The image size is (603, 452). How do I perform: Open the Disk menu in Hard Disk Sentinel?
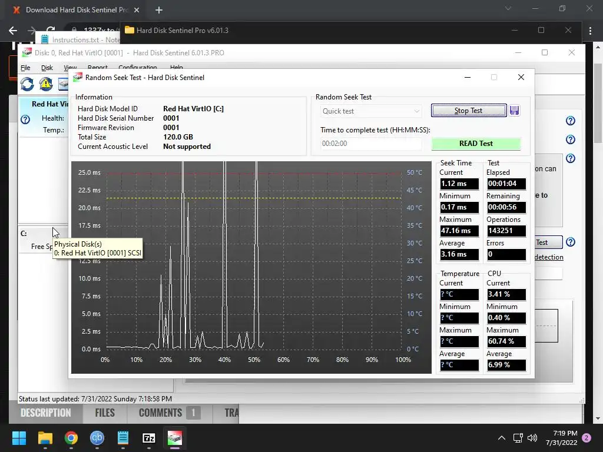47,68
